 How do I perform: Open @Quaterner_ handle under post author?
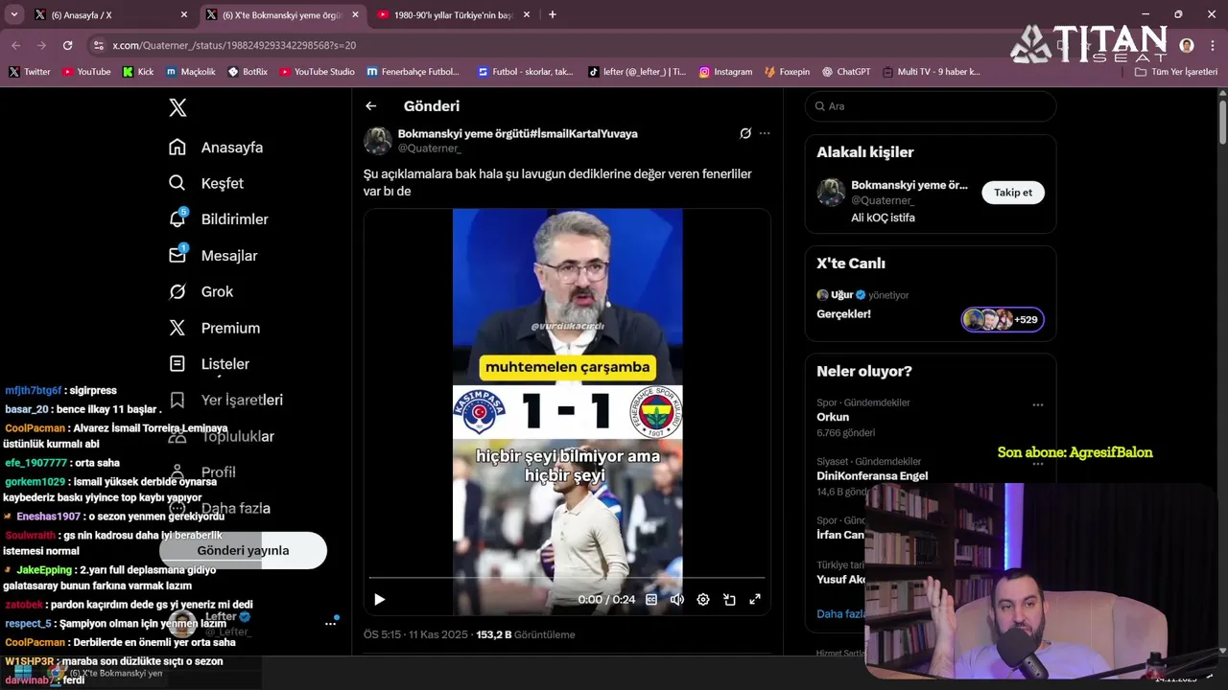pyautogui.click(x=430, y=149)
